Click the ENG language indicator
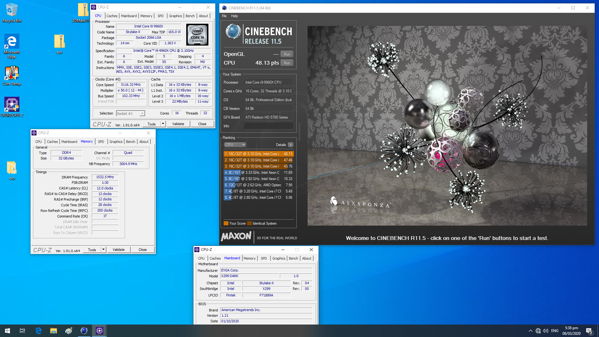This screenshot has width=599, height=337. click(x=555, y=331)
